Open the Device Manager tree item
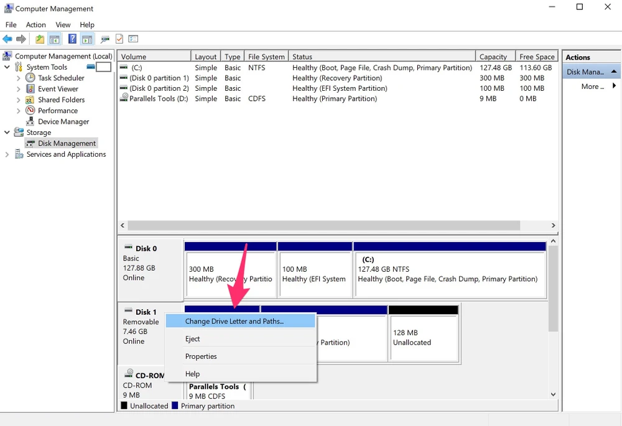The image size is (622, 426). coord(63,121)
